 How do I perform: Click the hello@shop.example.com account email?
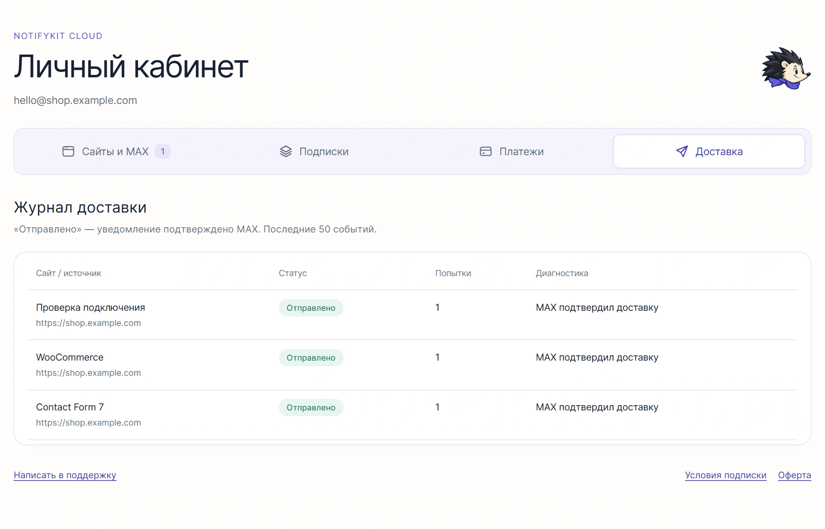pos(75,101)
